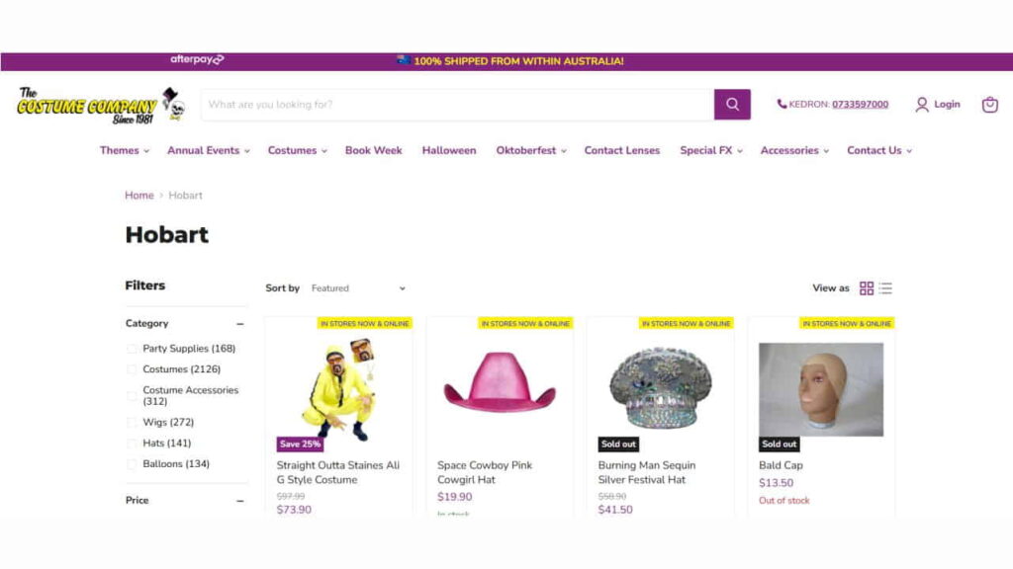Collapse the Price filter section
Image resolution: width=1013 pixels, height=569 pixels.
pos(239,501)
